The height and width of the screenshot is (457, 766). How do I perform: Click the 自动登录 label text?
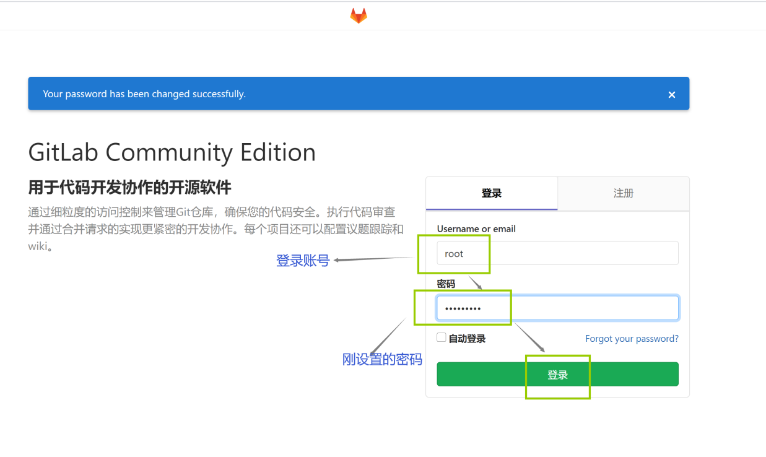coord(467,339)
